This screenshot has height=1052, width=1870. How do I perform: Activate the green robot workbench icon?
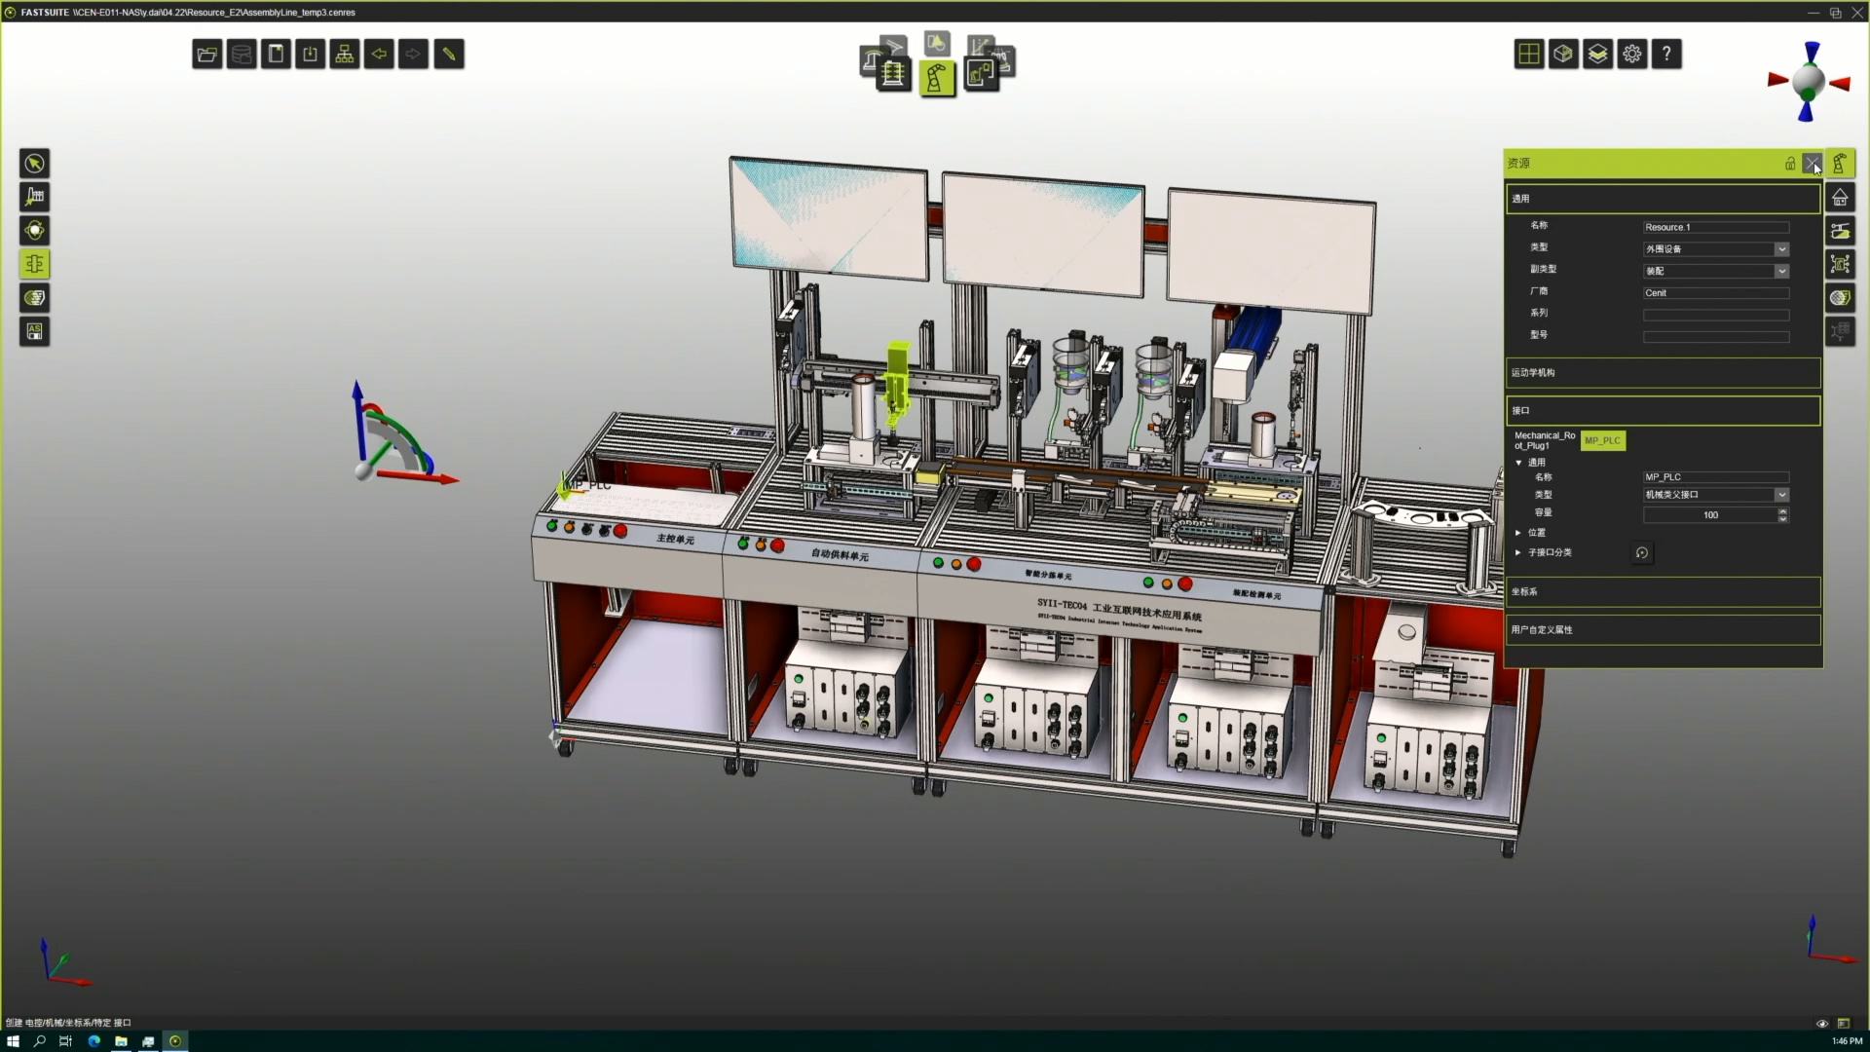[x=937, y=78]
